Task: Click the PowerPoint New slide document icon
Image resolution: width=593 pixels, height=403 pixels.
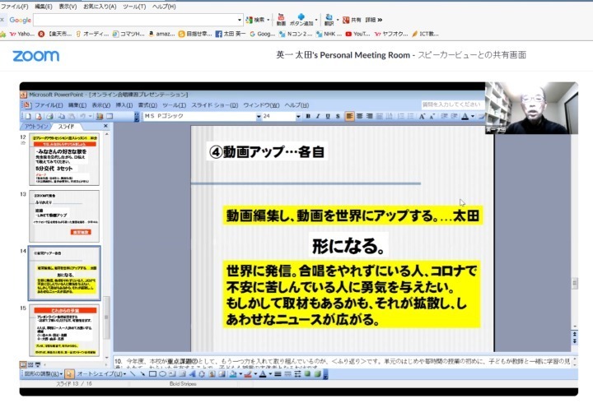Action: [x=28, y=116]
